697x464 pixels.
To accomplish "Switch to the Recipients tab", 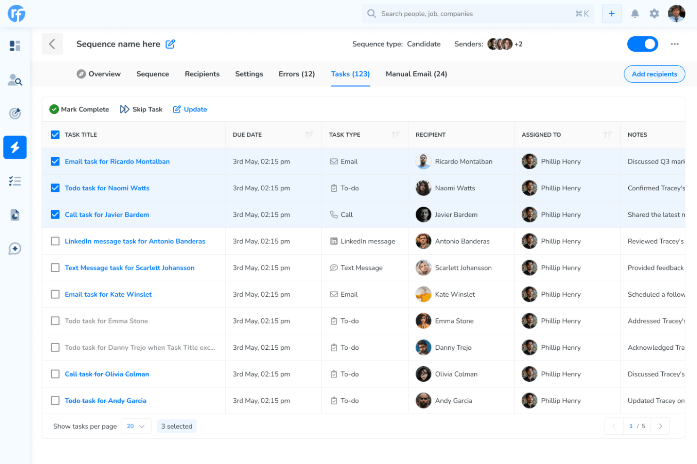I will (202, 74).
